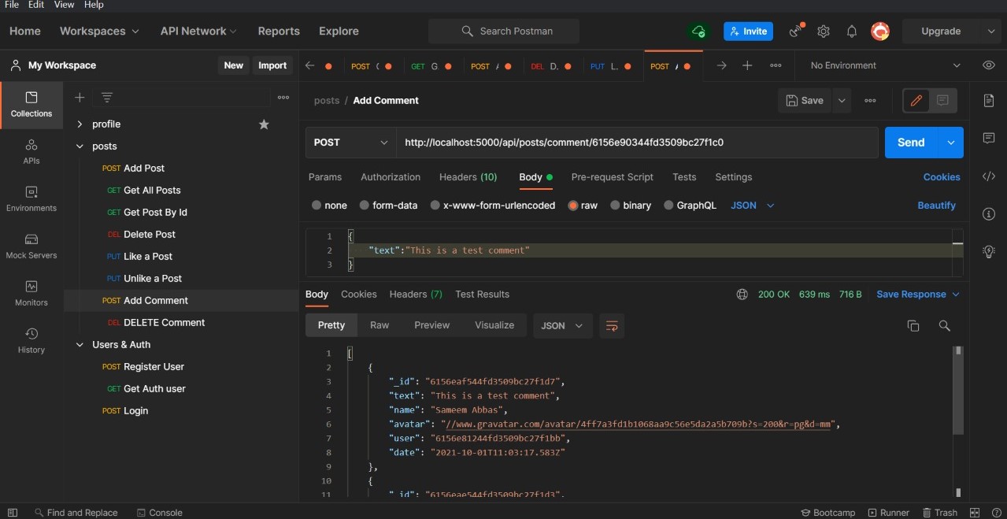Select the form-data body type radio
The width and height of the screenshot is (1007, 519).
[x=364, y=205]
